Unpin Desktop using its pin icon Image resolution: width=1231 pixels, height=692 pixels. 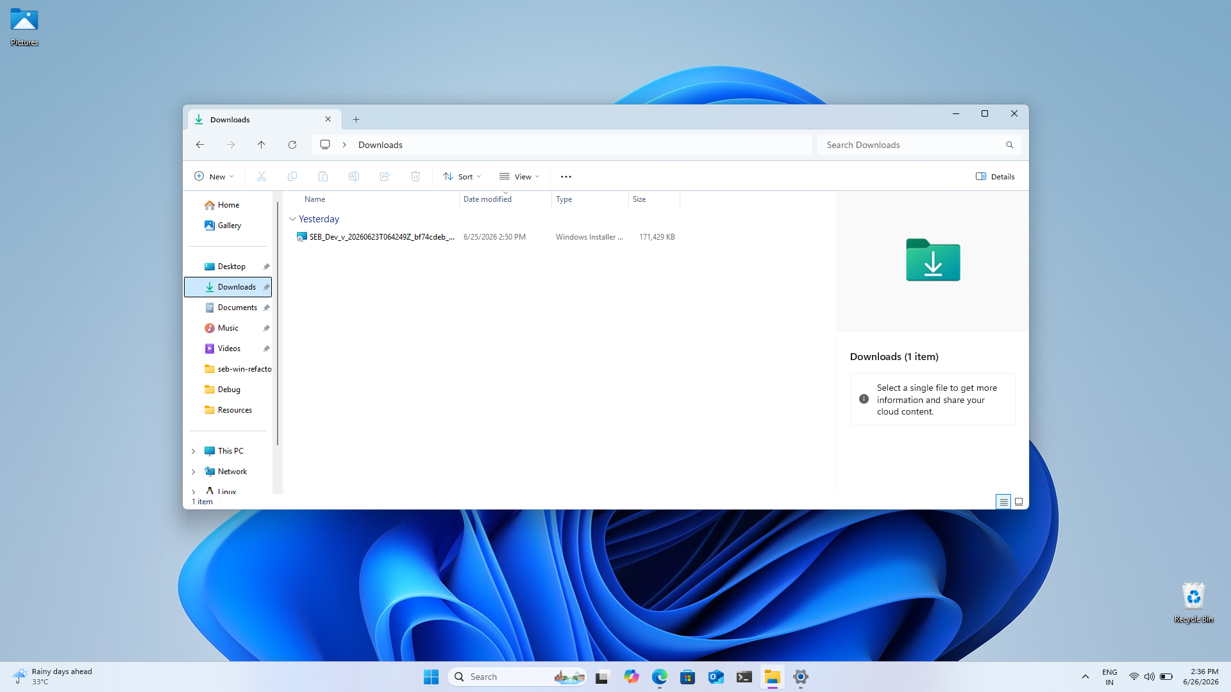click(267, 267)
